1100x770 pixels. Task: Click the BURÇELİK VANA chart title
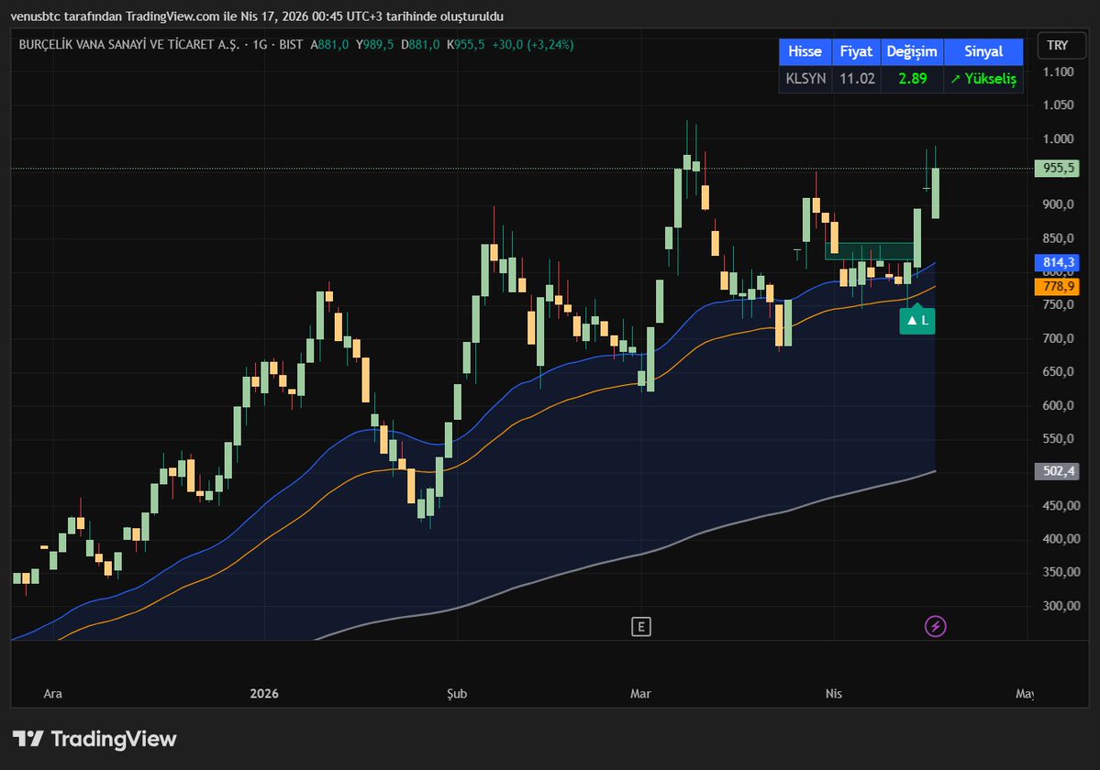point(129,45)
